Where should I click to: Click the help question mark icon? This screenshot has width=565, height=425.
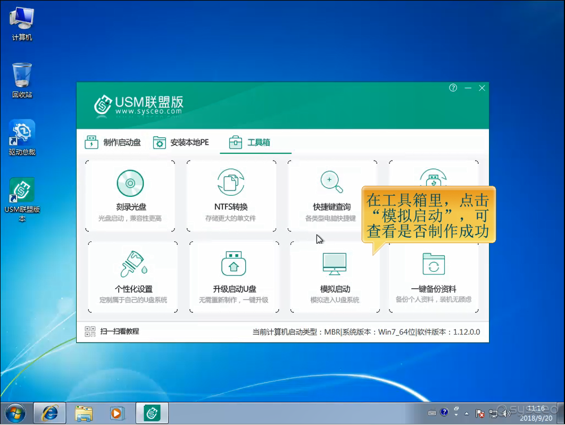453,88
